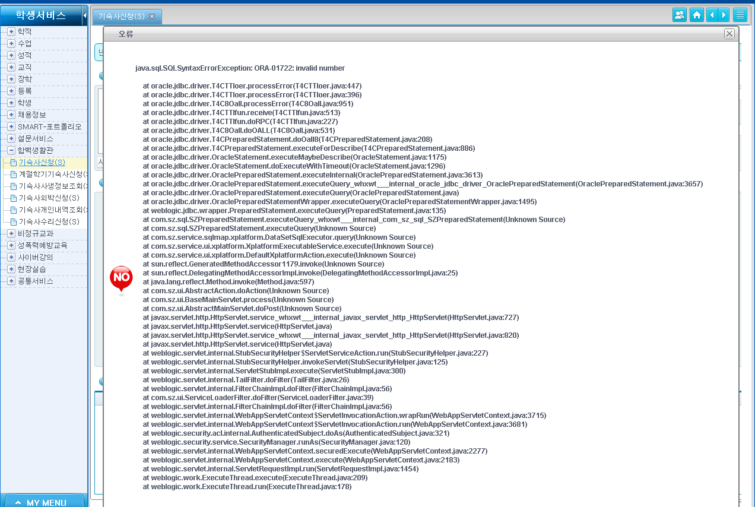Image resolution: width=755 pixels, height=507 pixels.
Task: Expand the 성적 tree node
Action: [11, 55]
